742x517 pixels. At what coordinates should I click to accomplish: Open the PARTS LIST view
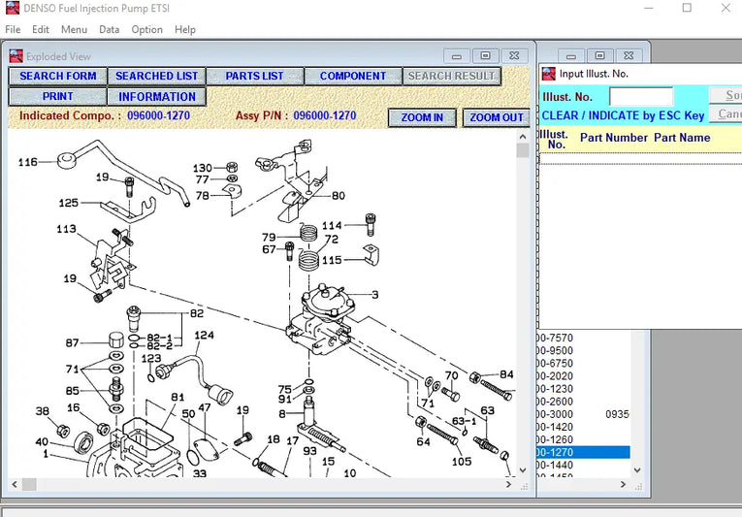(x=254, y=77)
